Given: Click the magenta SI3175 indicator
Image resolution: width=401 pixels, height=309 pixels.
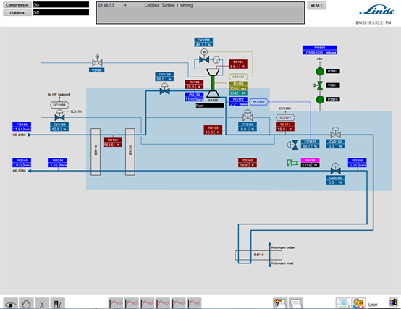Looking at the screenshot, I should coord(310,163).
